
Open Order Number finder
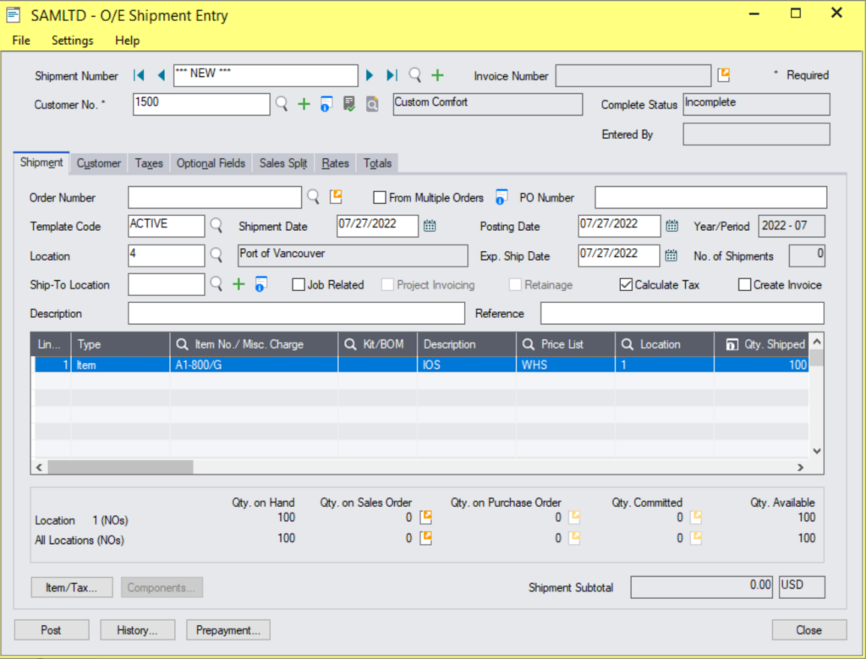313,196
